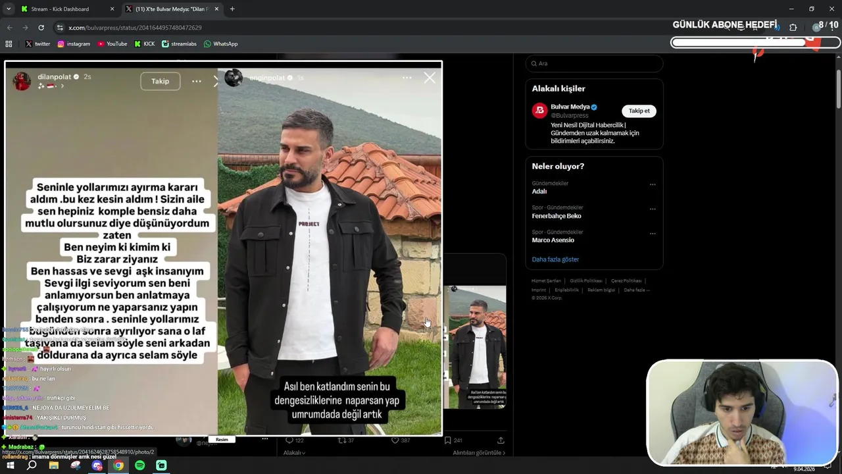
Task: Open the instagram bookmark
Action: (x=74, y=44)
